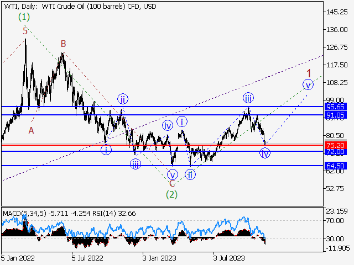Select the red C wave label

(172, 183)
